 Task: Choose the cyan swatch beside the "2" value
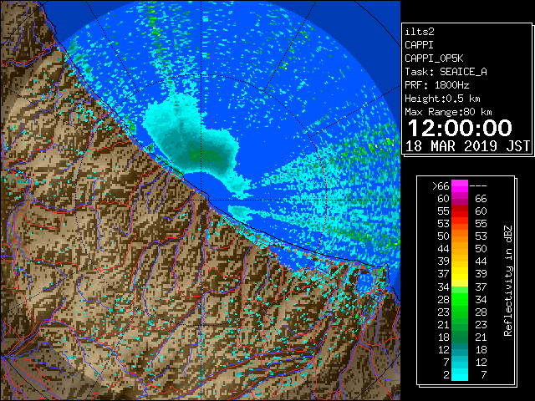[x=460, y=374]
